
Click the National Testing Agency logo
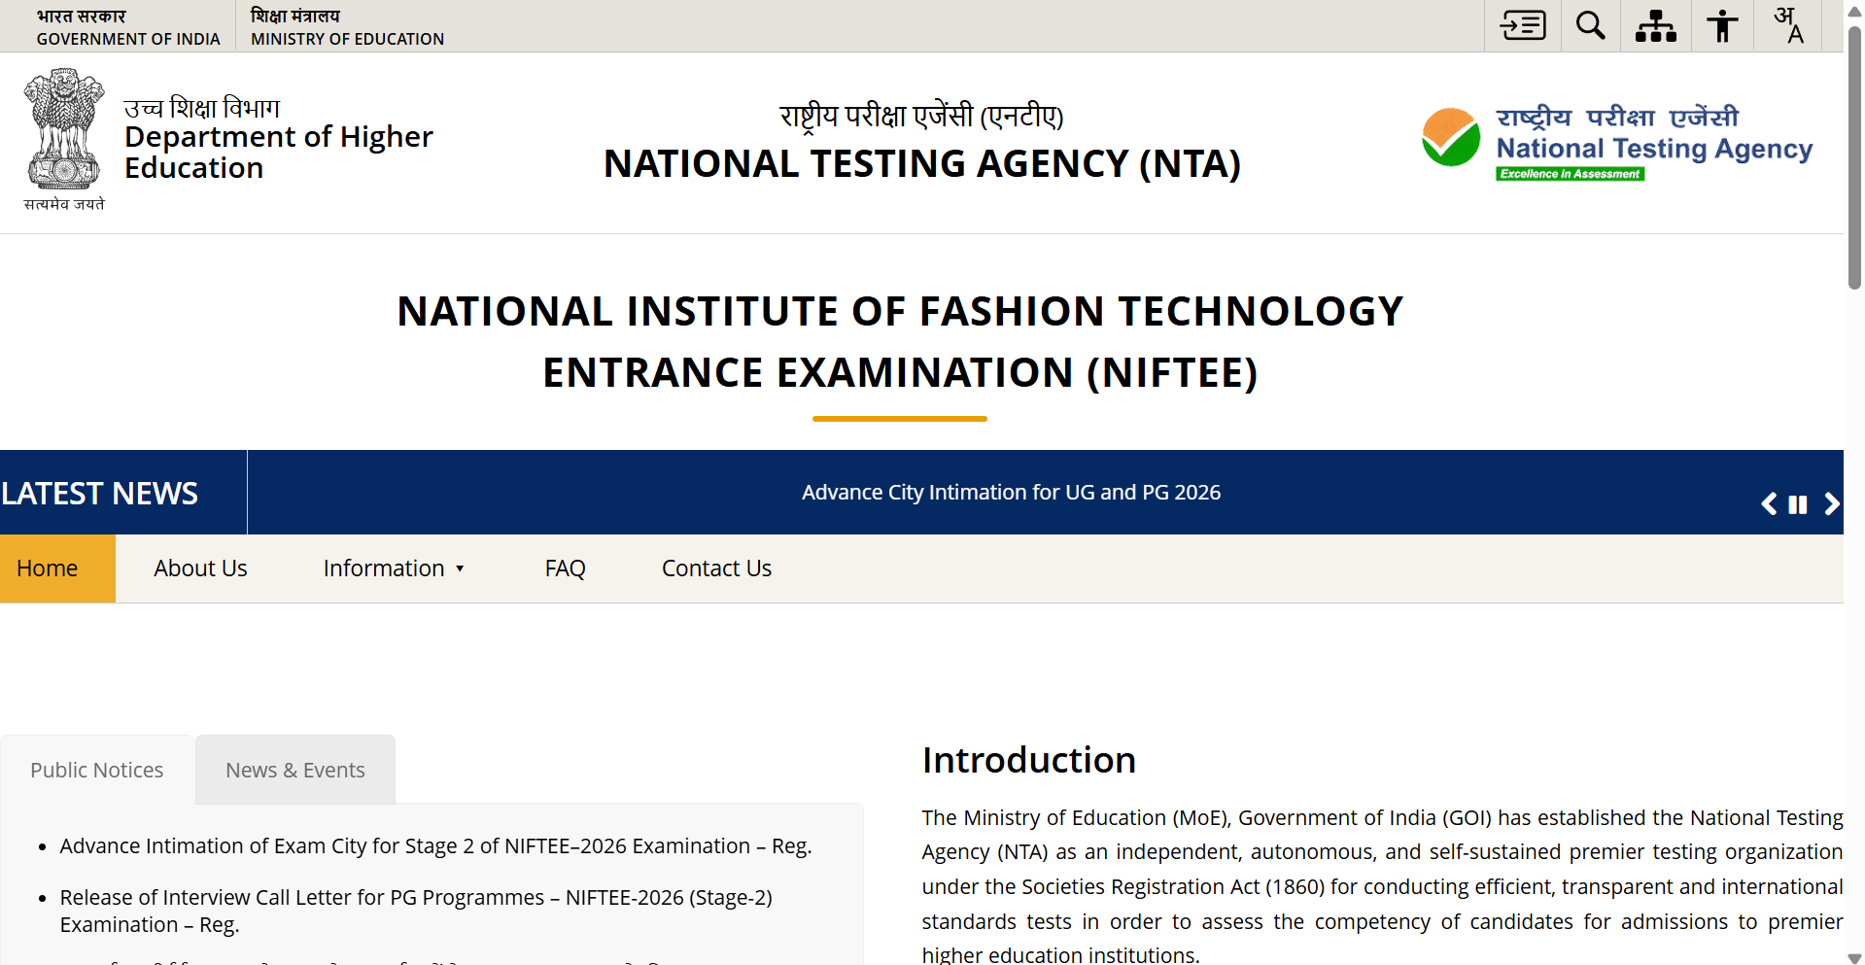click(x=1616, y=144)
